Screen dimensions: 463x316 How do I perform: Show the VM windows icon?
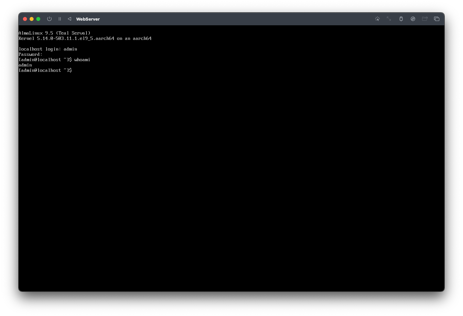[437, 19]
